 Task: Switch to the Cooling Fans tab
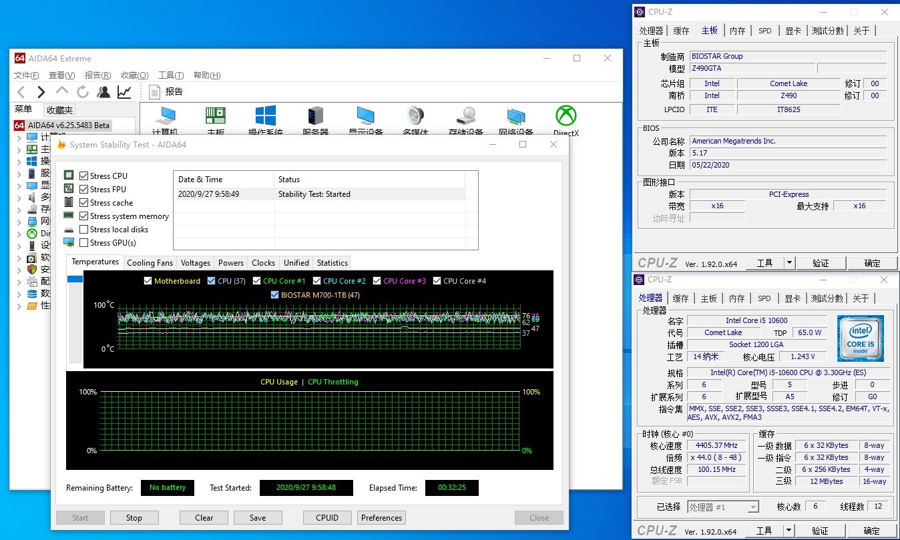click(x=150, y=262)
